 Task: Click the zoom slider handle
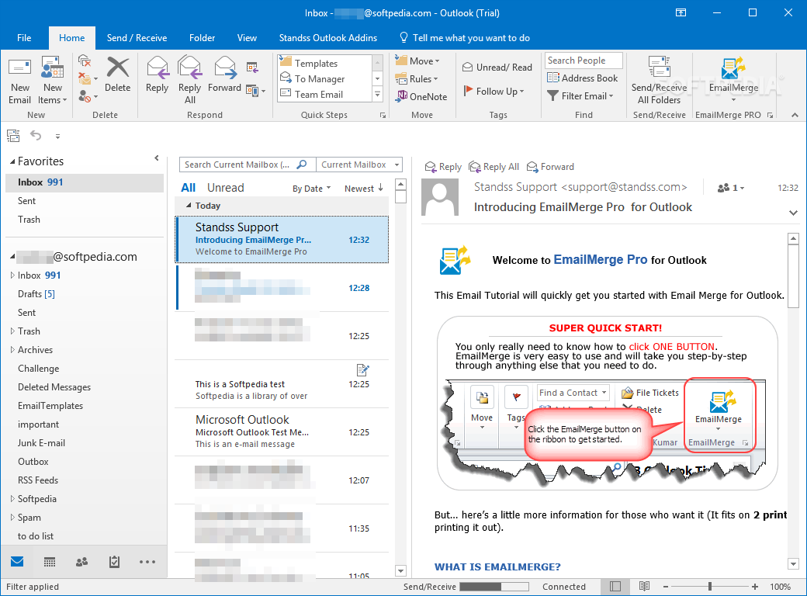710,586
